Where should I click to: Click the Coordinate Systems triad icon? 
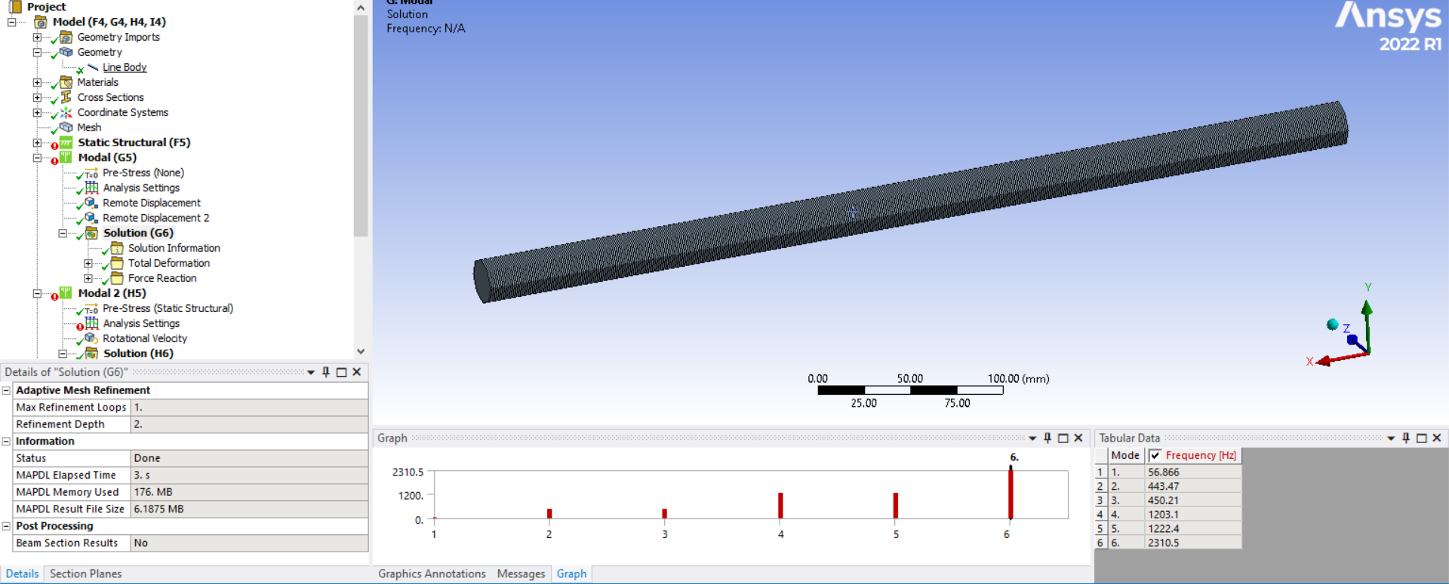pos(66,112)
